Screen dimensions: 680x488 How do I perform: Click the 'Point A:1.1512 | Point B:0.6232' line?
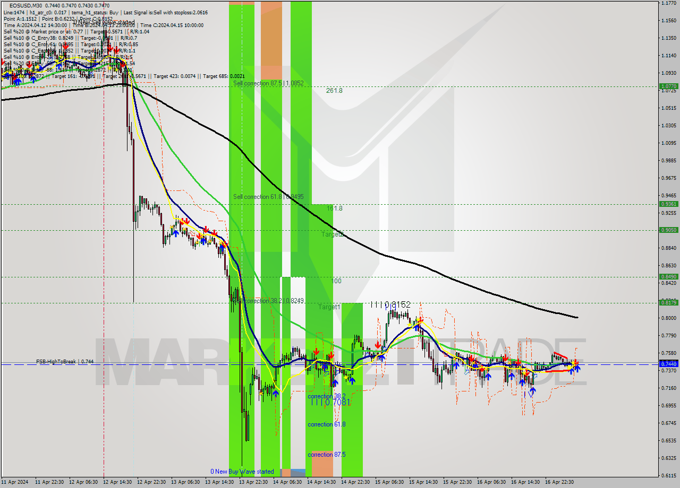pos(40,19)
